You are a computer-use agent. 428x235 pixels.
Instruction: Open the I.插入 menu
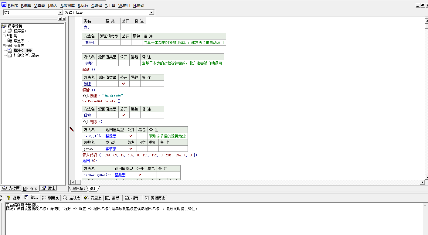pyautogui.click(x=53, y=5)
